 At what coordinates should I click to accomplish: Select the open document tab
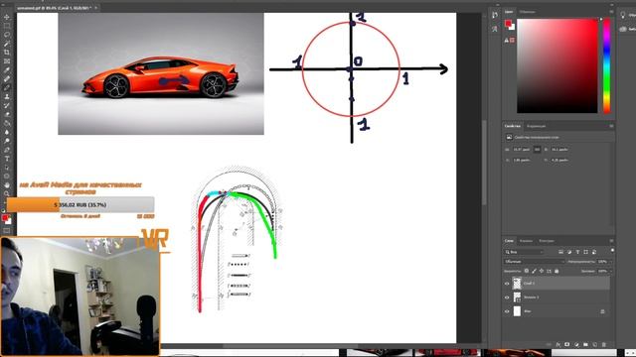pos(54,8)
